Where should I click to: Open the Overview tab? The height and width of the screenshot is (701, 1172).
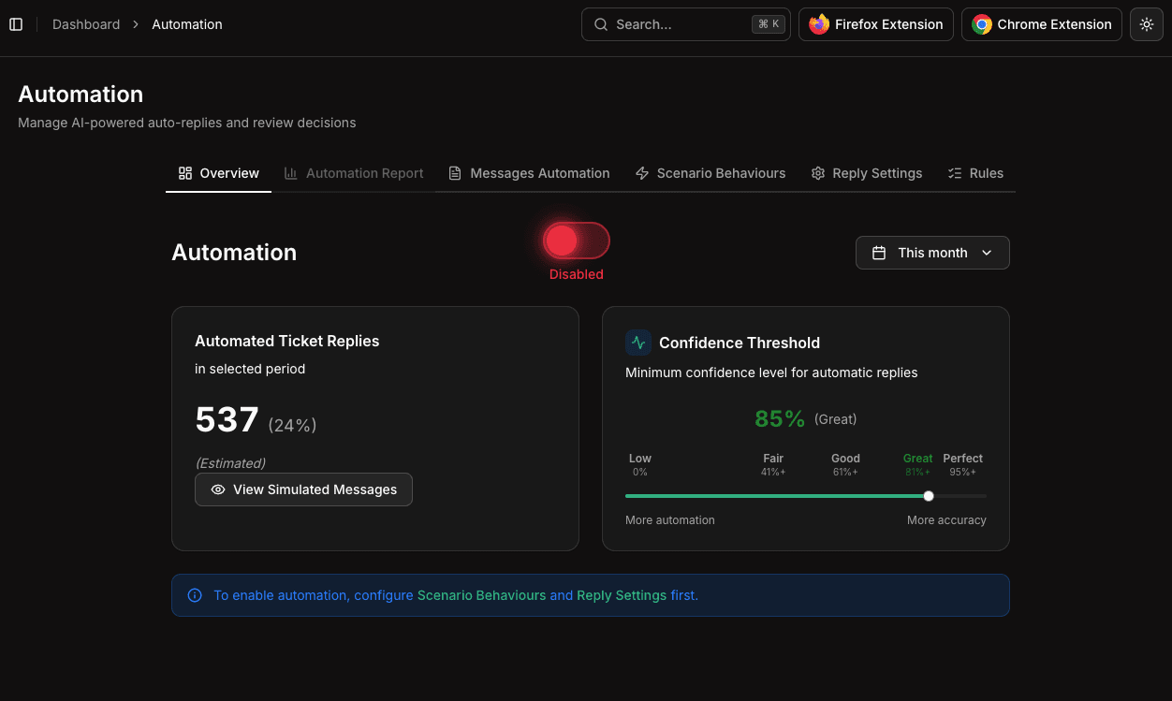click(218, 173)
